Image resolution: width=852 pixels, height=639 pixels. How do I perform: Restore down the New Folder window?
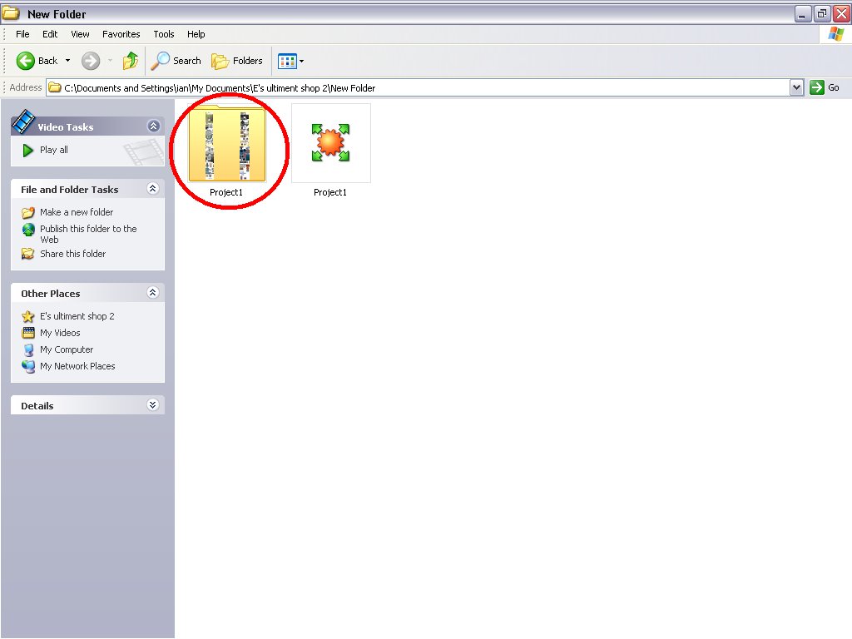(822, 13)
